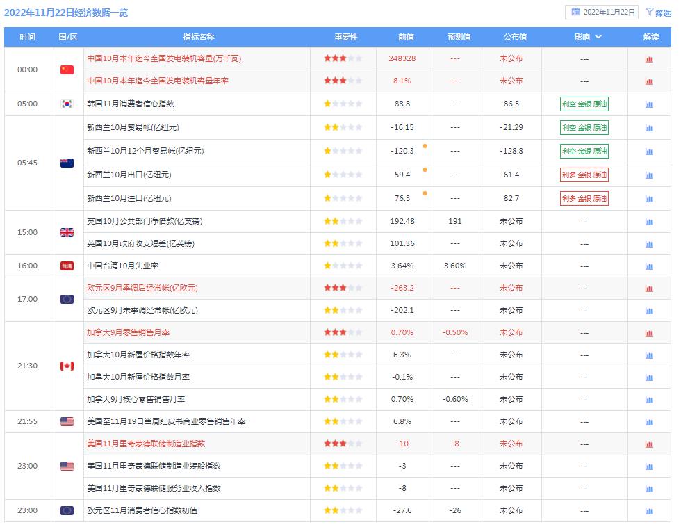Click the Canada flag icon
Image resolution: width=681 pixels, height=527 pixels.
coord(67,366)
